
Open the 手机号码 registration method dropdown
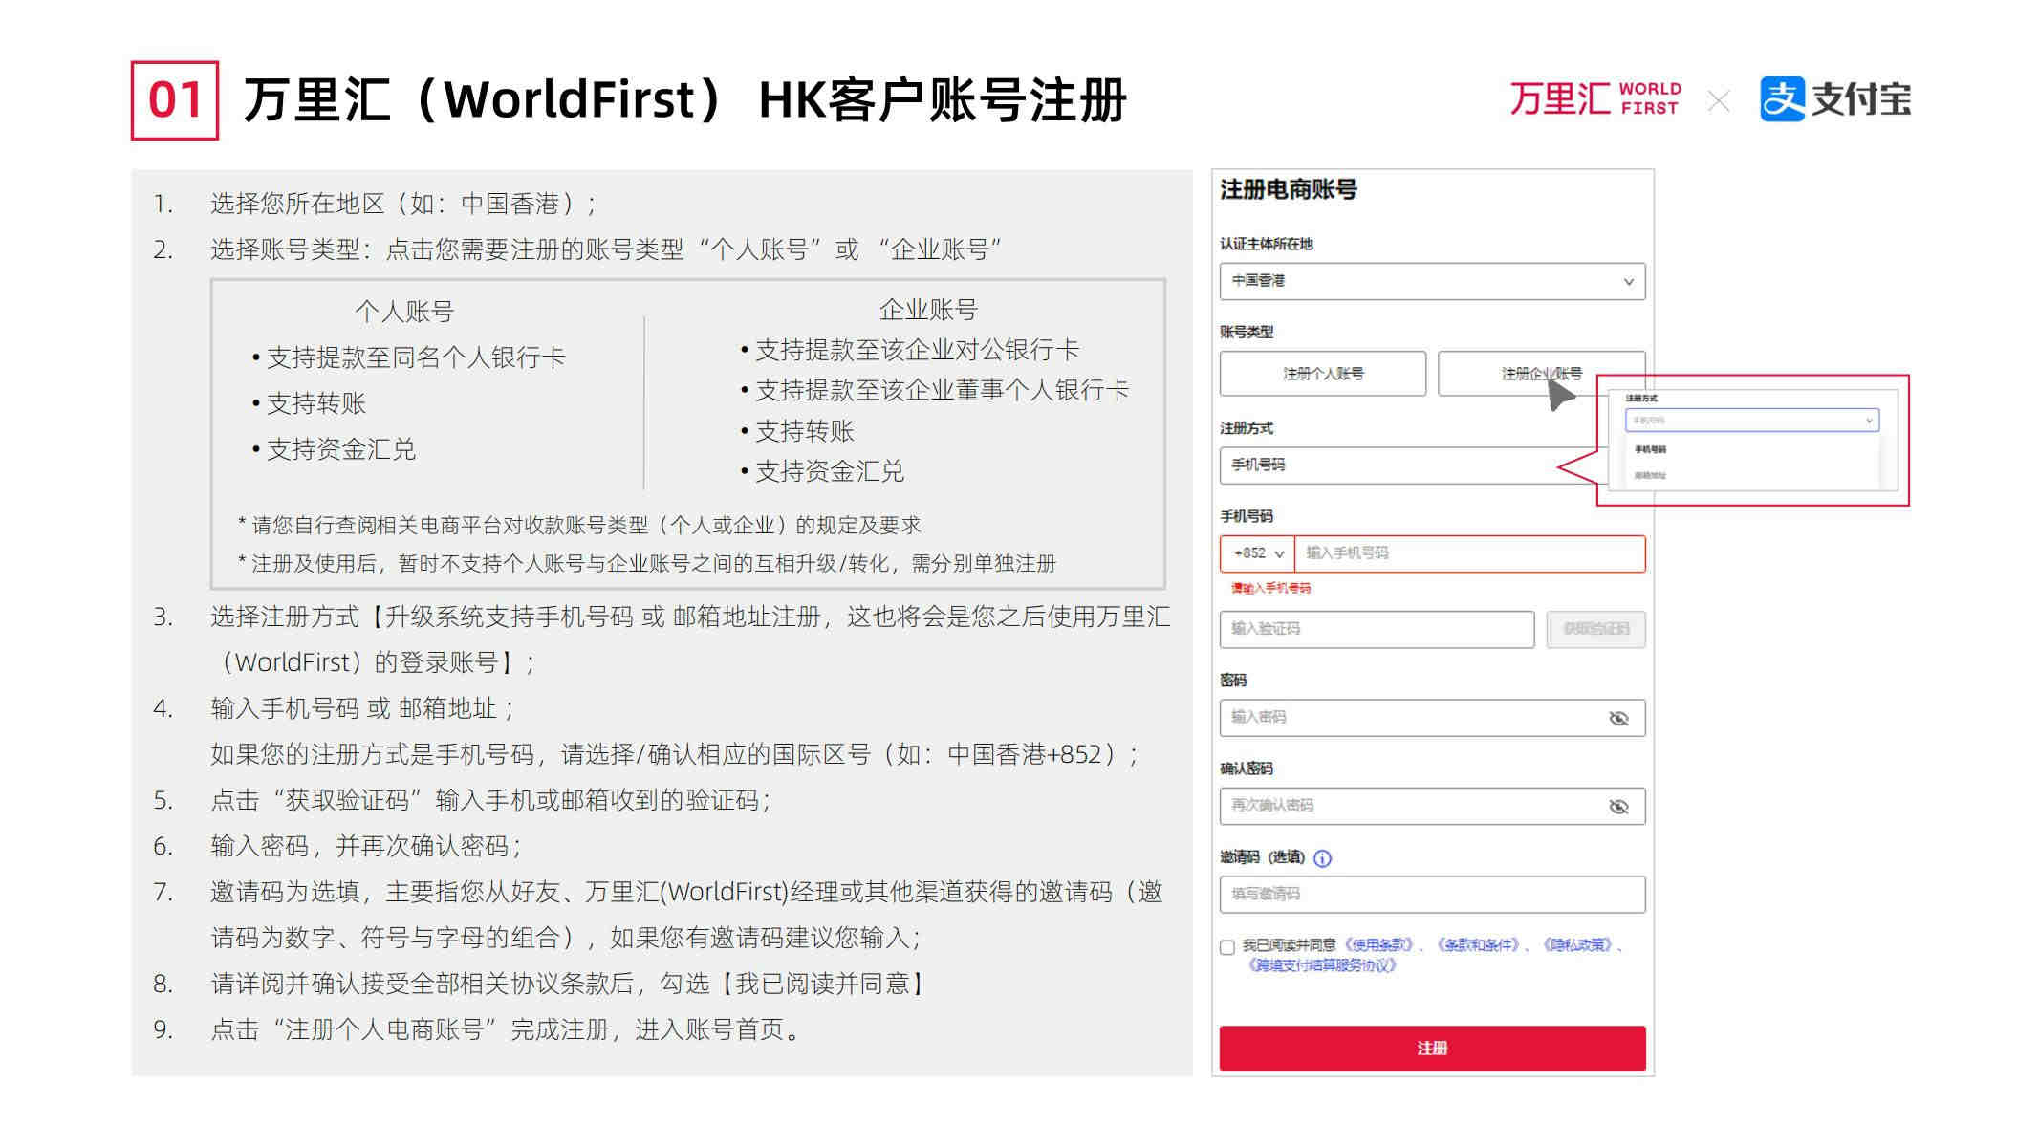1408,465
